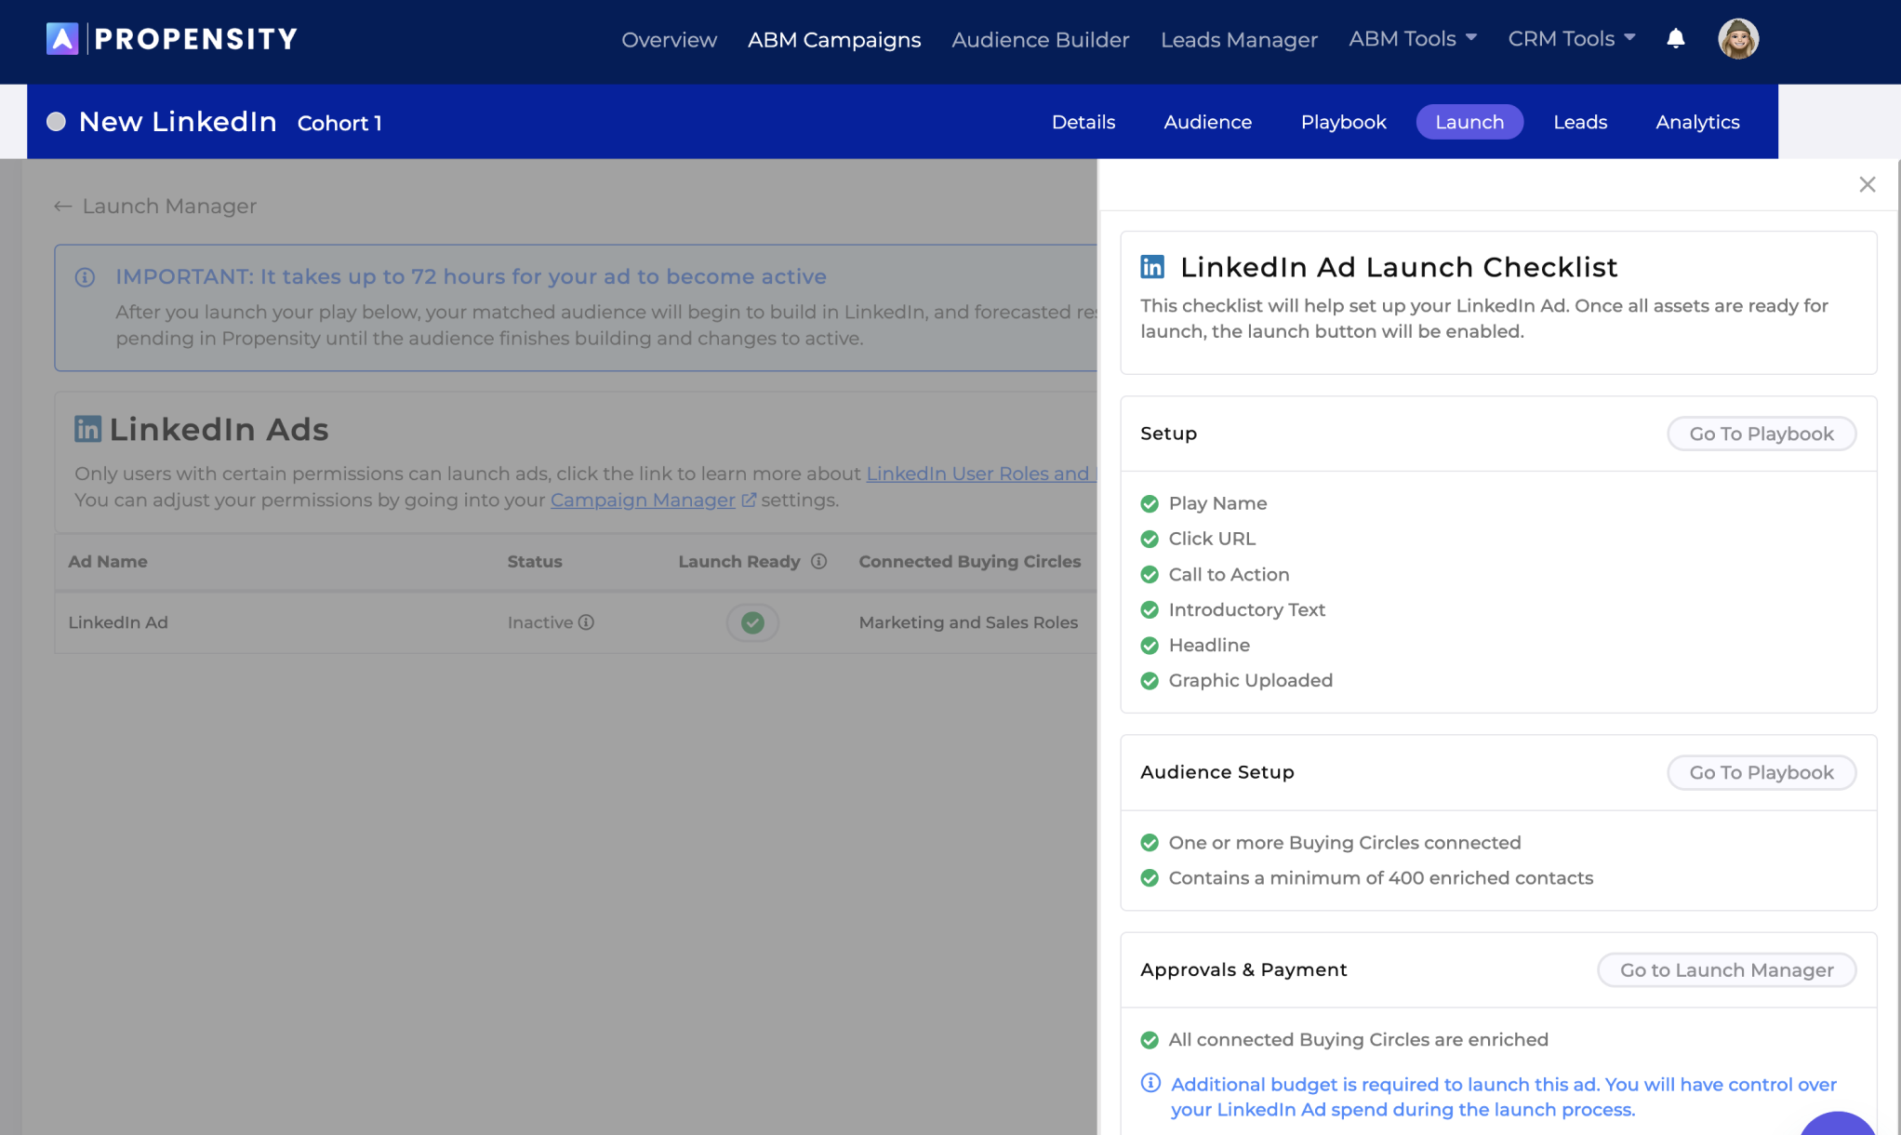The height and width of the screenshot is (1135, 1901).
Task: Click the Ad Name column header
Action: [108, 561]
